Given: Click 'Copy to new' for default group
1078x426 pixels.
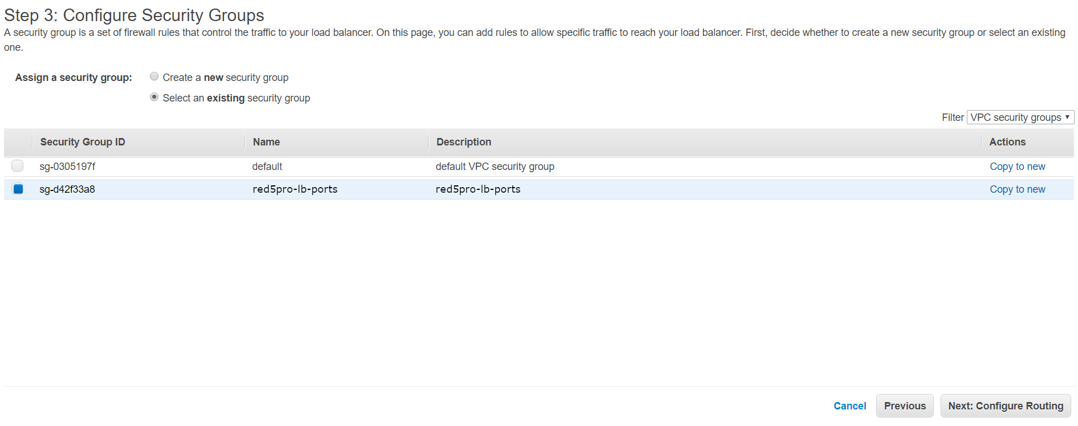Looking at the screenshot, I should [x=1017, y=167].
